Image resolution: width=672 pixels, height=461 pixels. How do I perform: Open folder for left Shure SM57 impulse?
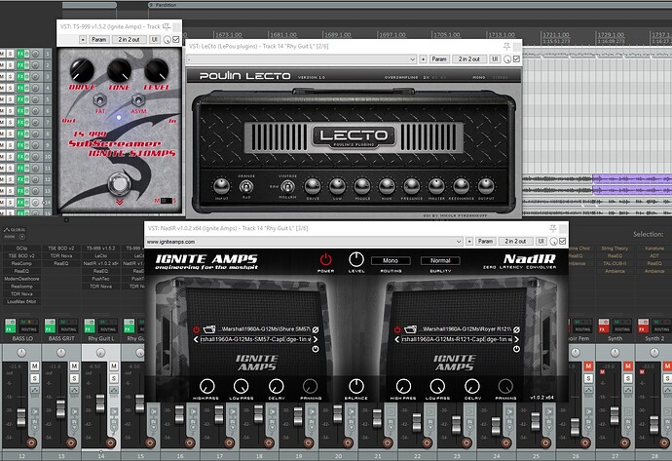point(209,329)
